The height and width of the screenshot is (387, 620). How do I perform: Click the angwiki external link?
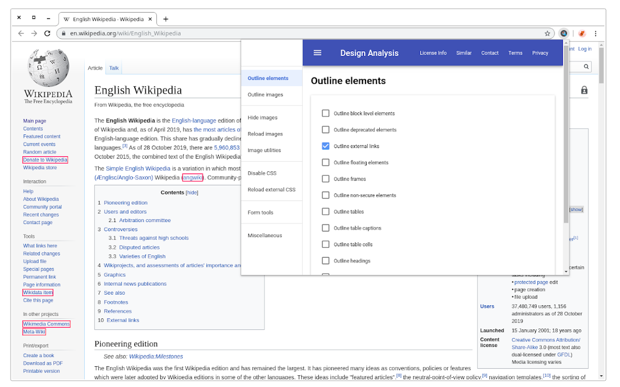pyautogui.click(x=192, y=178)
